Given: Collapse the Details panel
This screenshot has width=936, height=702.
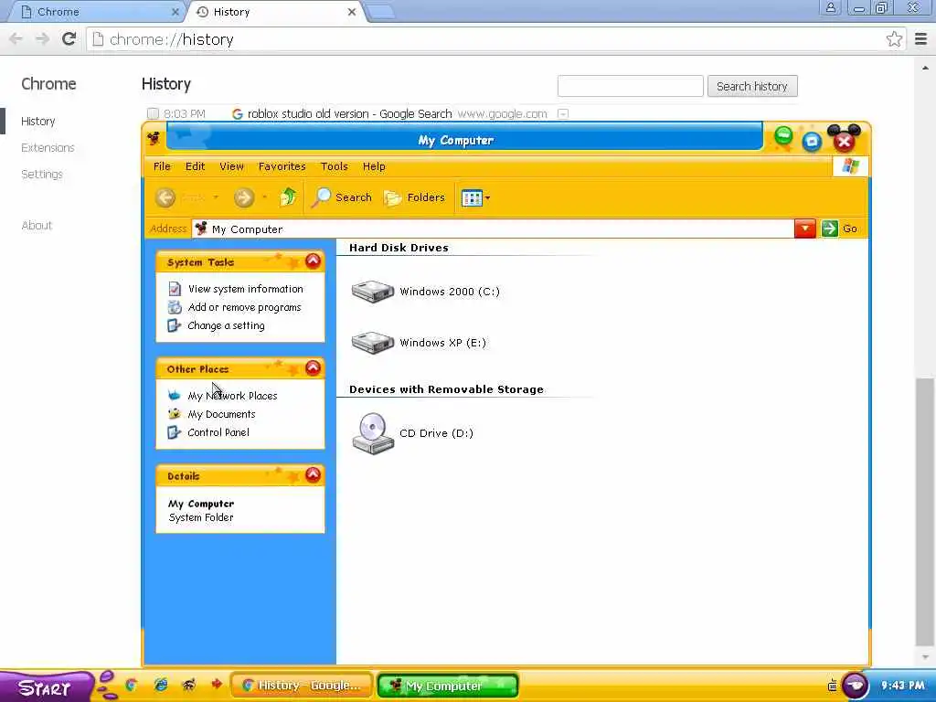Looking at the screenshot, I should (x=313, y=474).
